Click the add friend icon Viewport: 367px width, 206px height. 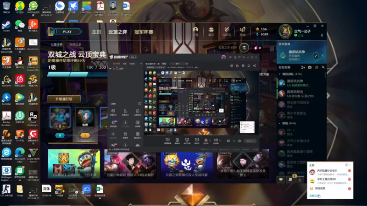pos(303,67)
